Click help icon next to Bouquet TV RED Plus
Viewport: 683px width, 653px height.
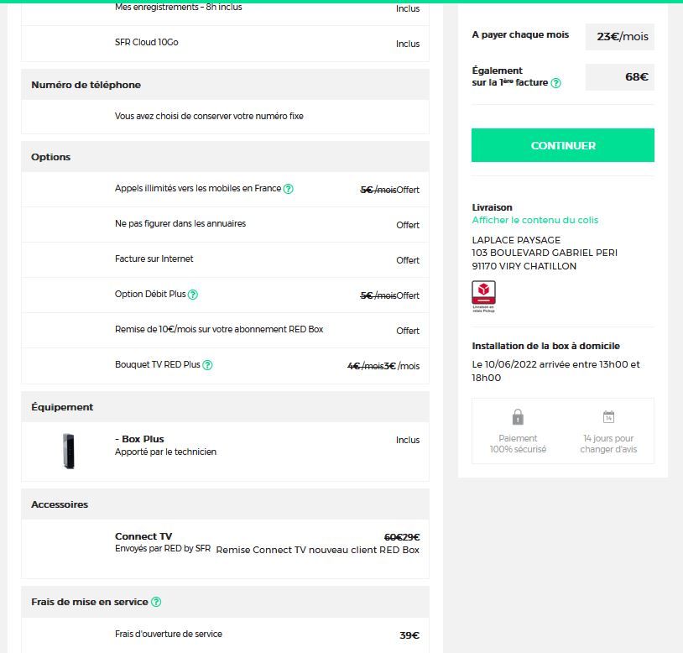pos(207,365)
